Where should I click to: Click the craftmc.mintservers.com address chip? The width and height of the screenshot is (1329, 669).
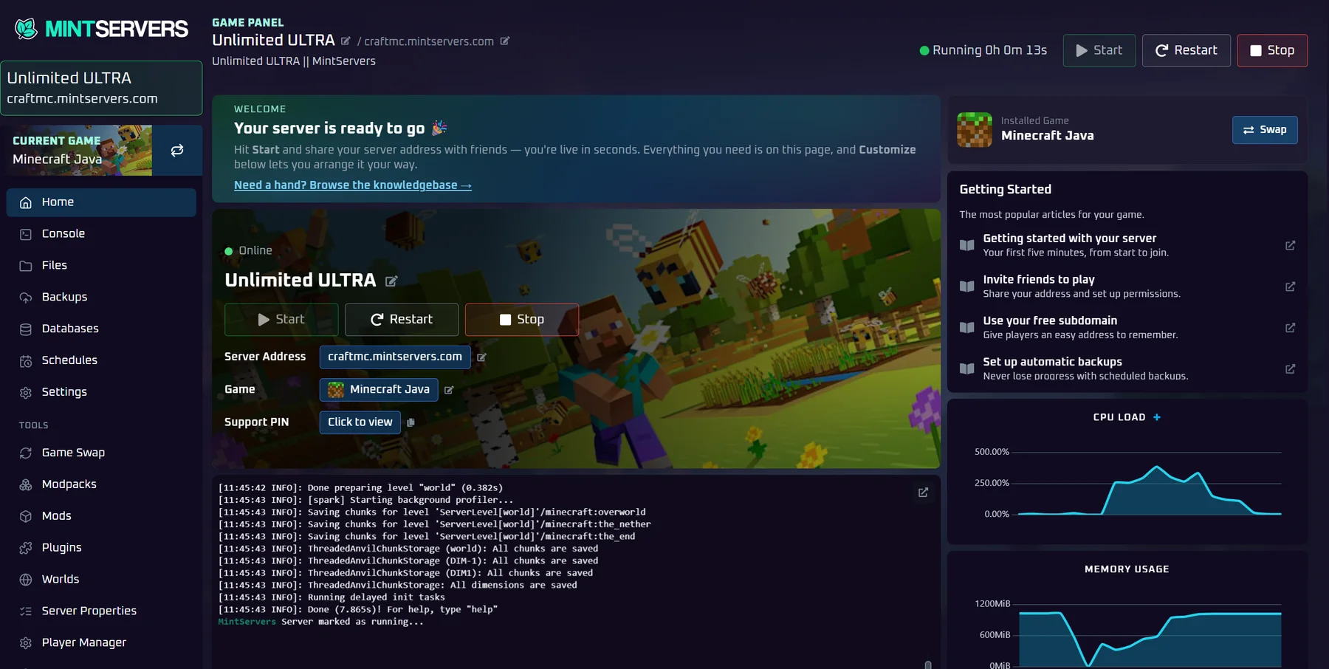pyautogui.click(x=395, y=357)
